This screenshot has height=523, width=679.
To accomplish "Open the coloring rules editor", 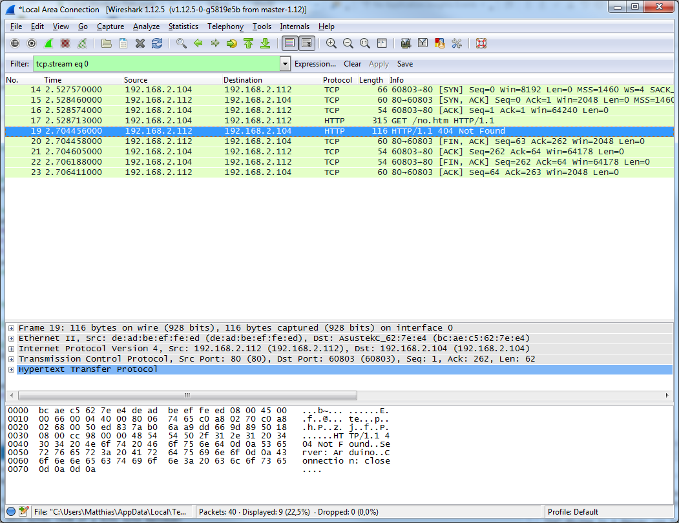I will (x=440, y=43).
